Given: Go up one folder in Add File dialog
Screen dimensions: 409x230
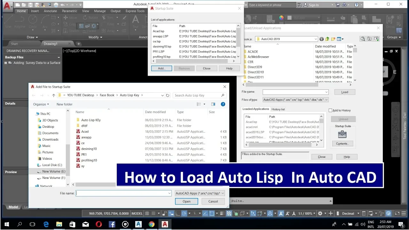Looking at the screenshot, I should [54, 95].
